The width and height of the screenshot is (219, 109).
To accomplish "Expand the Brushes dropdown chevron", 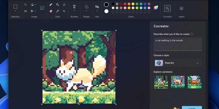I will coord(74,11).
